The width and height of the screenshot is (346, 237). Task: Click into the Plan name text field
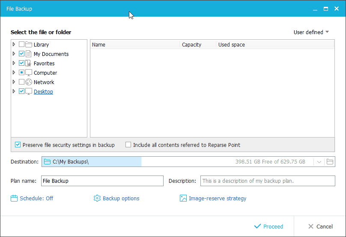click(102, 181)
